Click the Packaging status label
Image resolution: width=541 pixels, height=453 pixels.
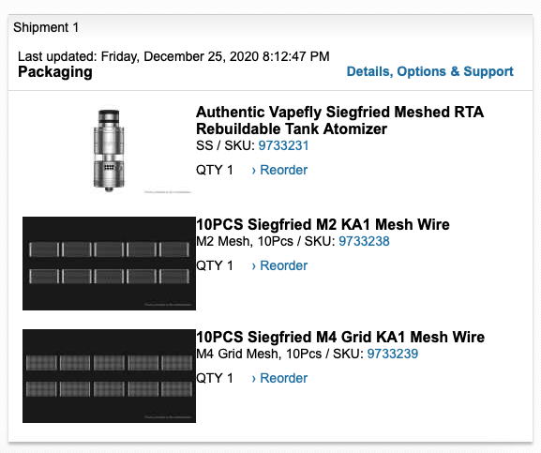tap(55, 72)
